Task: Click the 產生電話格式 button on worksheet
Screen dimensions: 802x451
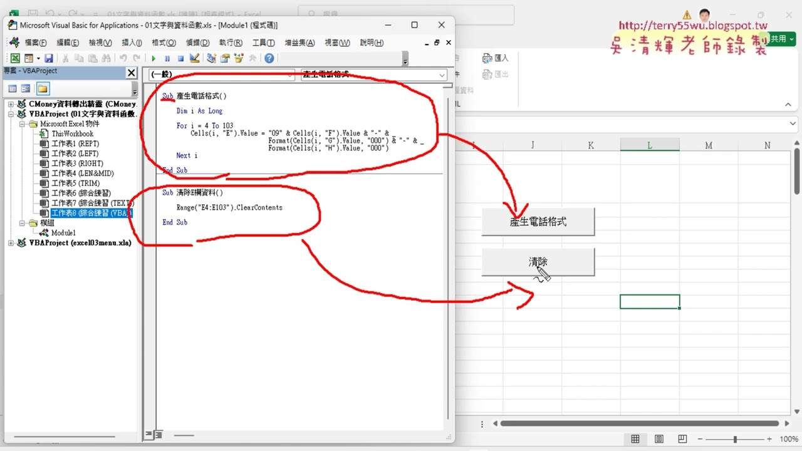Action: [x=538, y=222]
